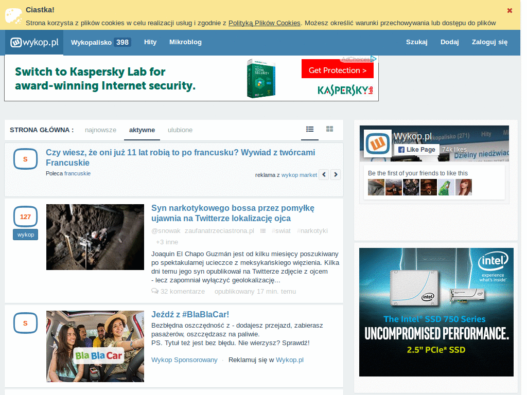The width and height of the screenshot is (527, 395).
Task: Switch to list view icon
Action: [310, 129]
